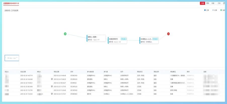
Task: Open attachment link in the first table row
Action: 190,75
